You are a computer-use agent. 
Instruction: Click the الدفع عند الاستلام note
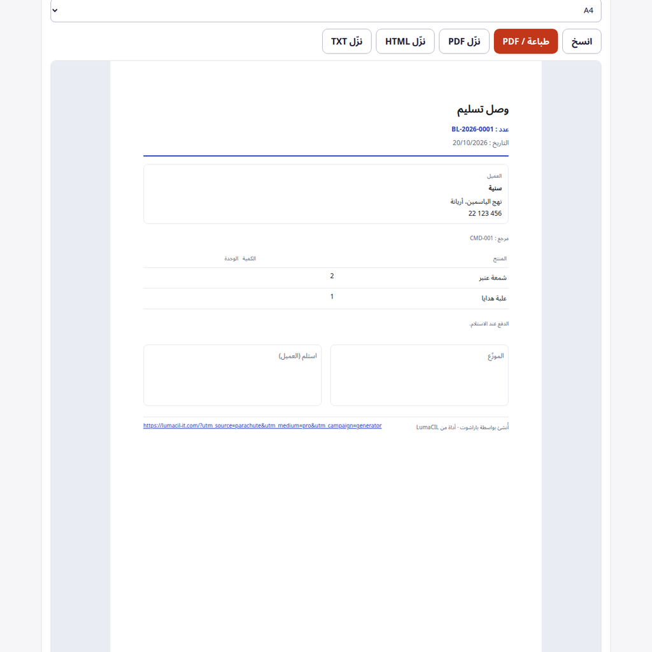point(489,324)
